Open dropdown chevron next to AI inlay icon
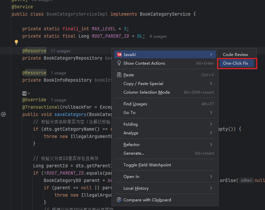 click(29, 93)
